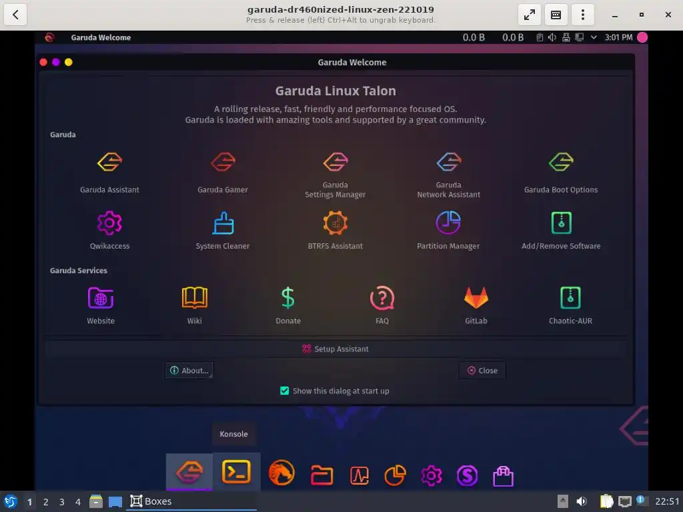683x512 pixels.
Task: Click the Garuda logo in guest top bar
Action: (49, 37)
